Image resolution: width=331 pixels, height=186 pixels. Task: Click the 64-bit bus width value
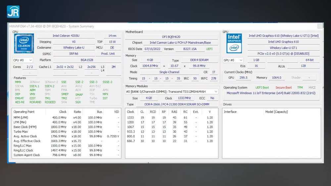pos(310,60)
